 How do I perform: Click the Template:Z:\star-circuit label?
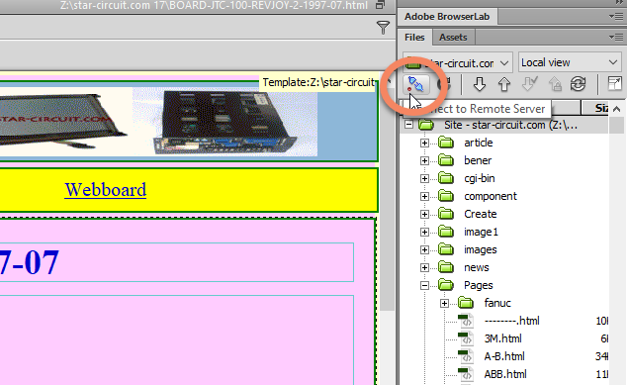coord(317,82)
